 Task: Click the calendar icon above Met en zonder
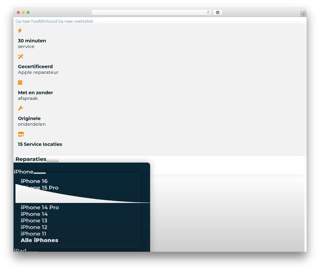click(20, 82)
